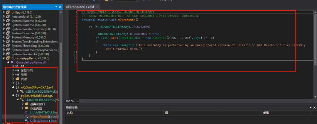Click the Abs method call in code
The width and height of the screenshot is (317, 124).
114,38
